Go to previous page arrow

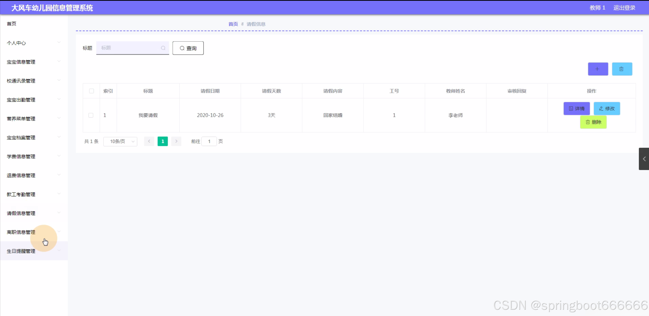149,141
